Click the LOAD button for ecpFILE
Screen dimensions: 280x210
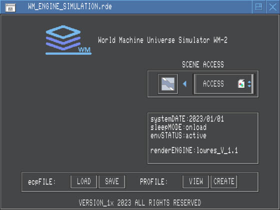pos(84,181)
